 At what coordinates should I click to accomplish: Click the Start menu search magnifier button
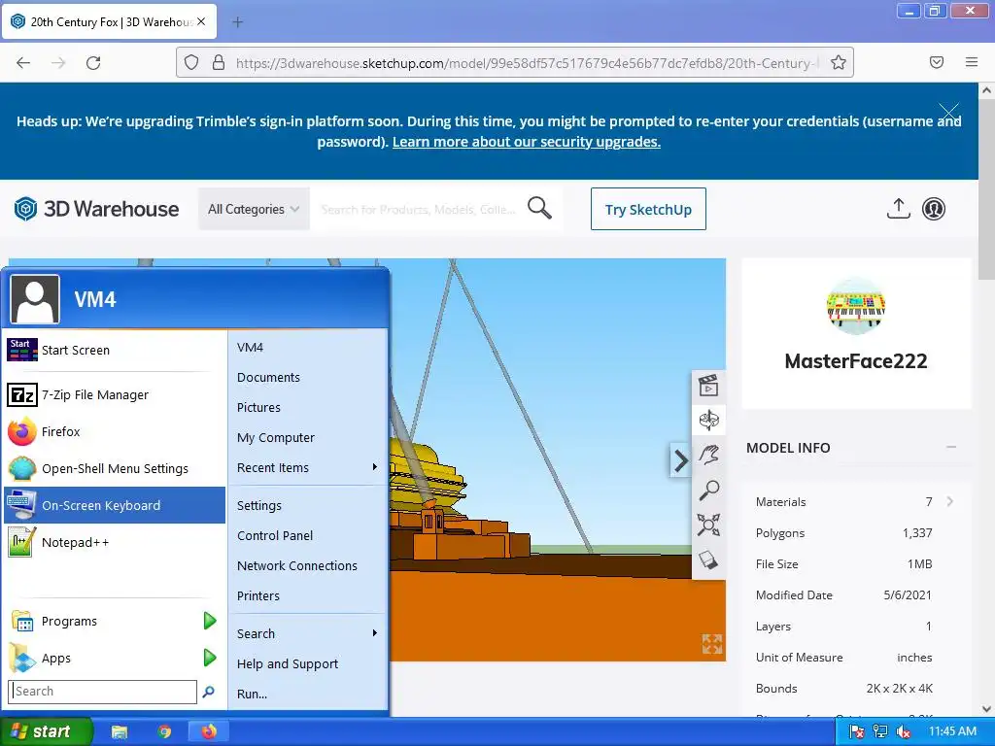click(208, 692)
